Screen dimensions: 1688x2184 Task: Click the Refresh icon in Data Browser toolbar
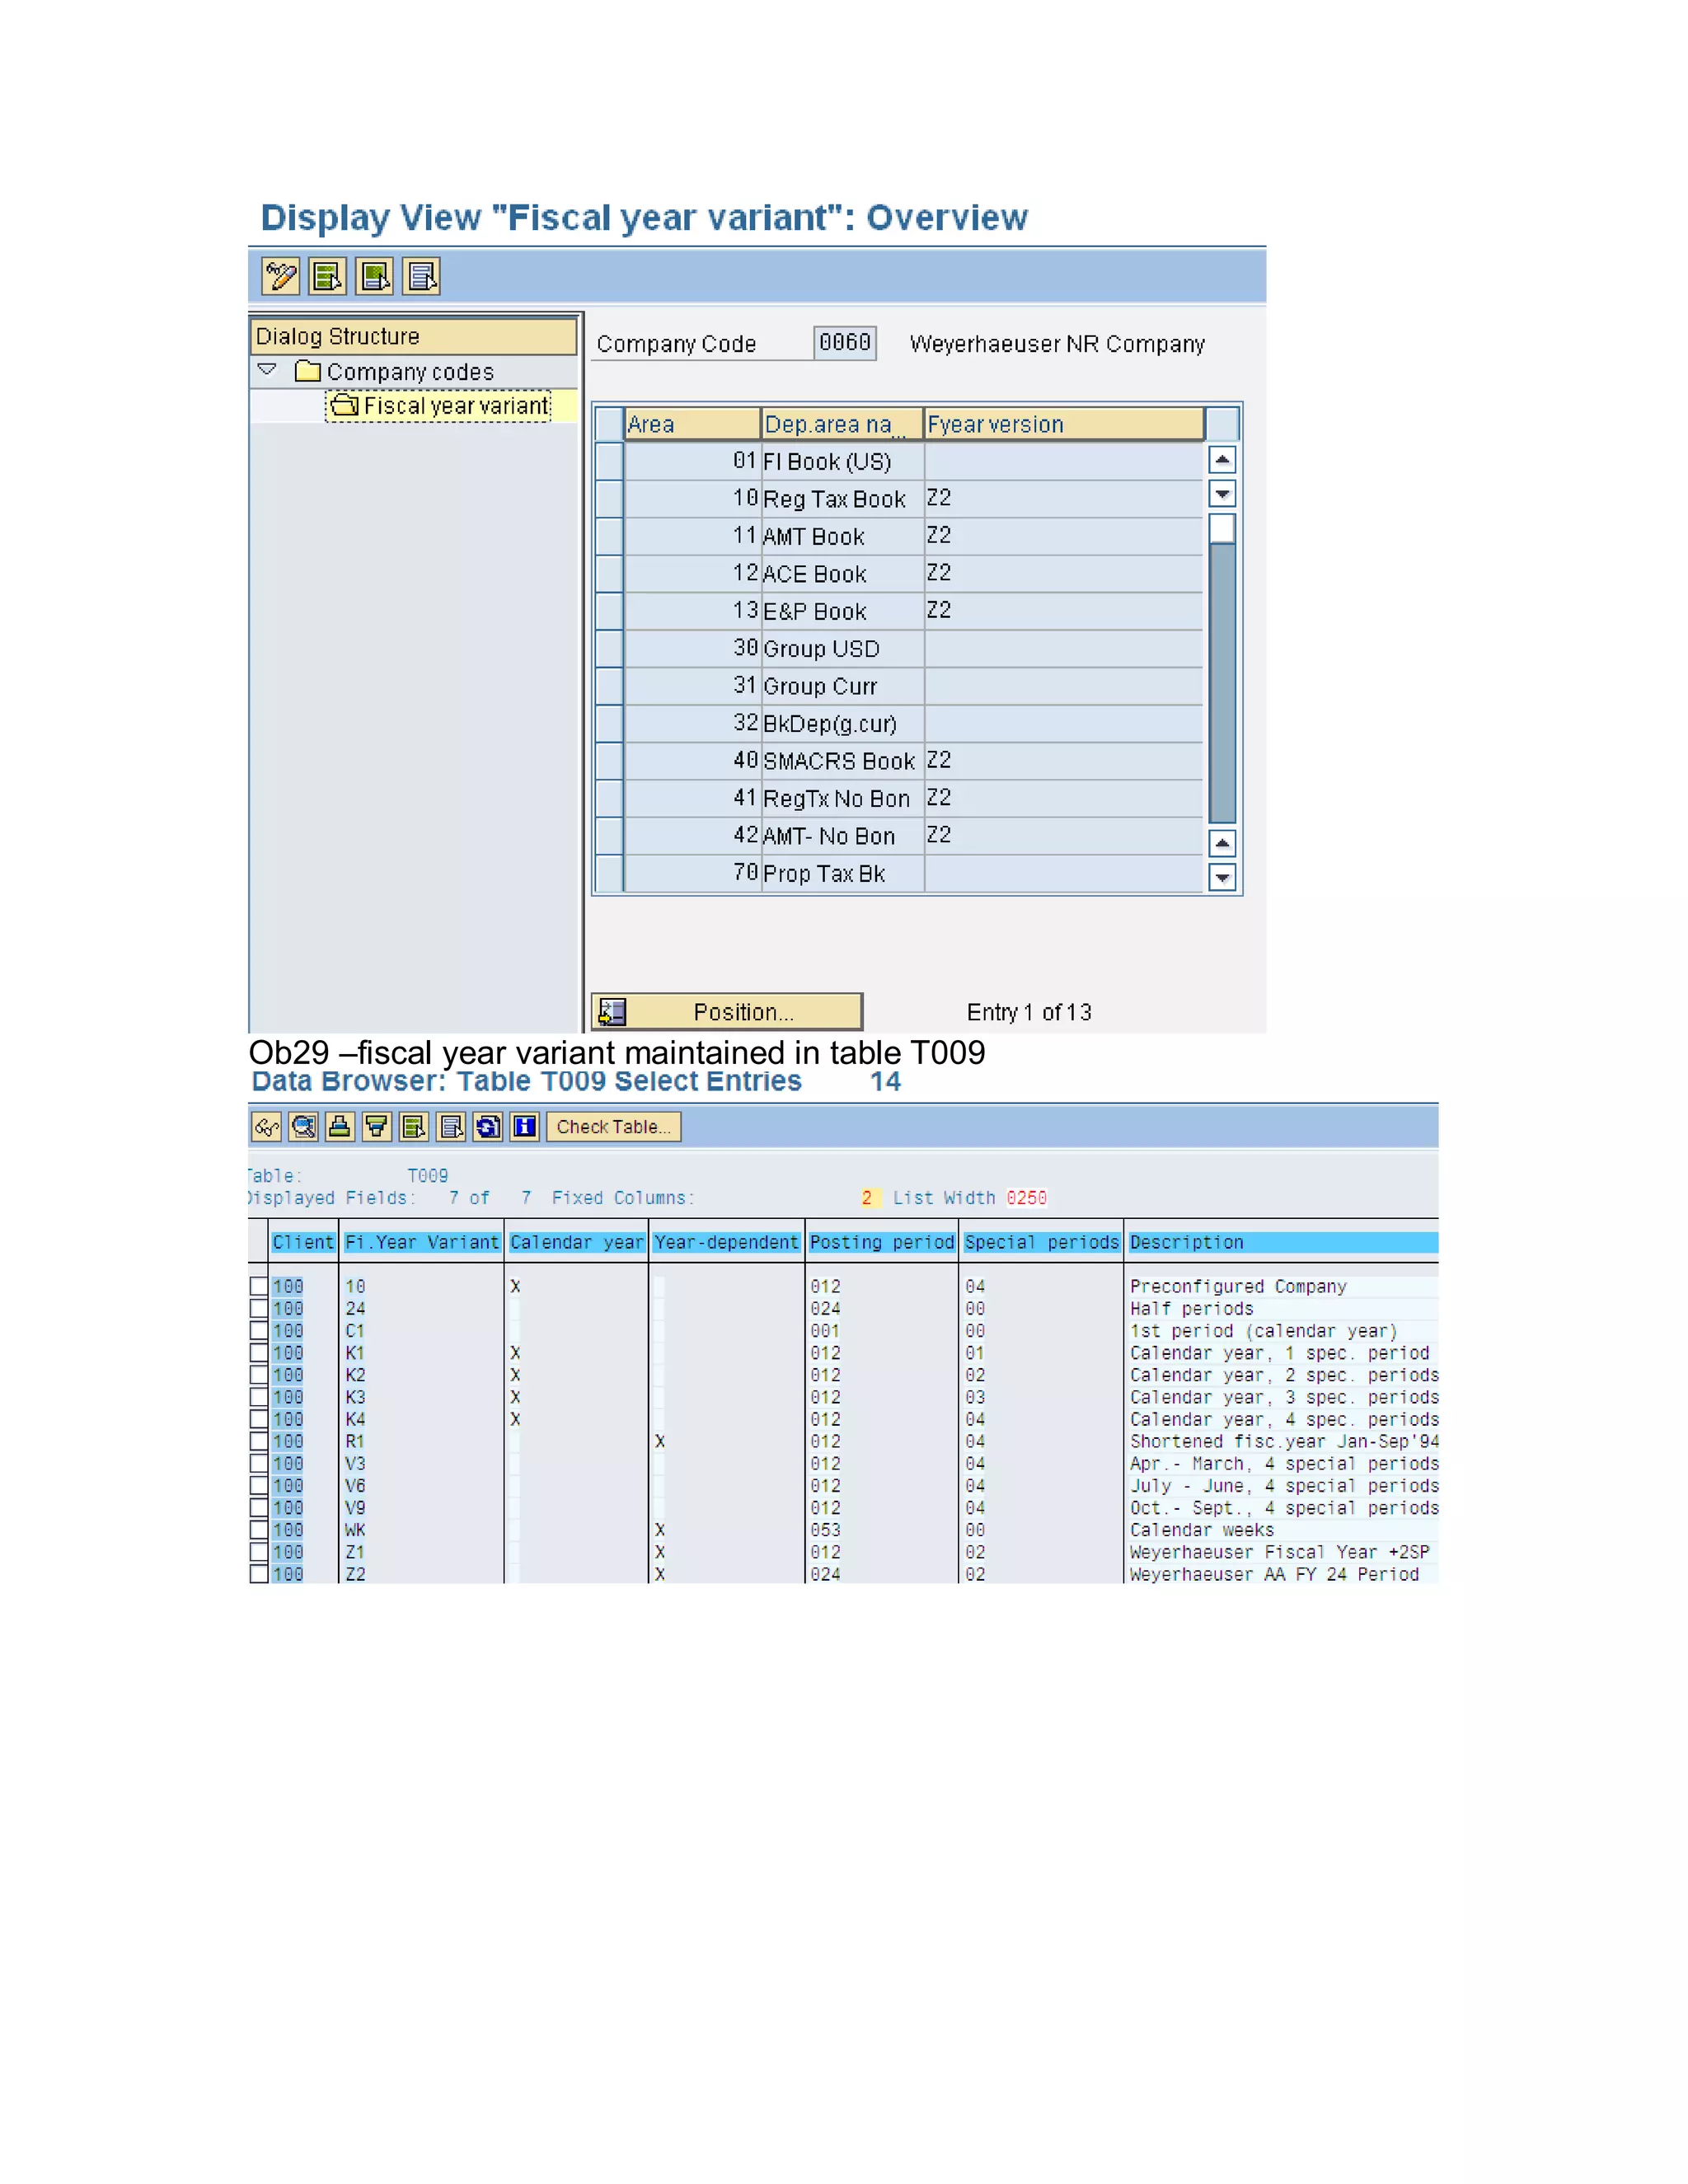[x=488, y=1127]
